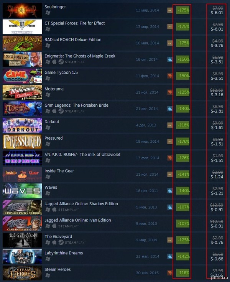Click the thumbs-up review icon for Enigmatis
Viewport: 230px width, 282px height.
170,59
